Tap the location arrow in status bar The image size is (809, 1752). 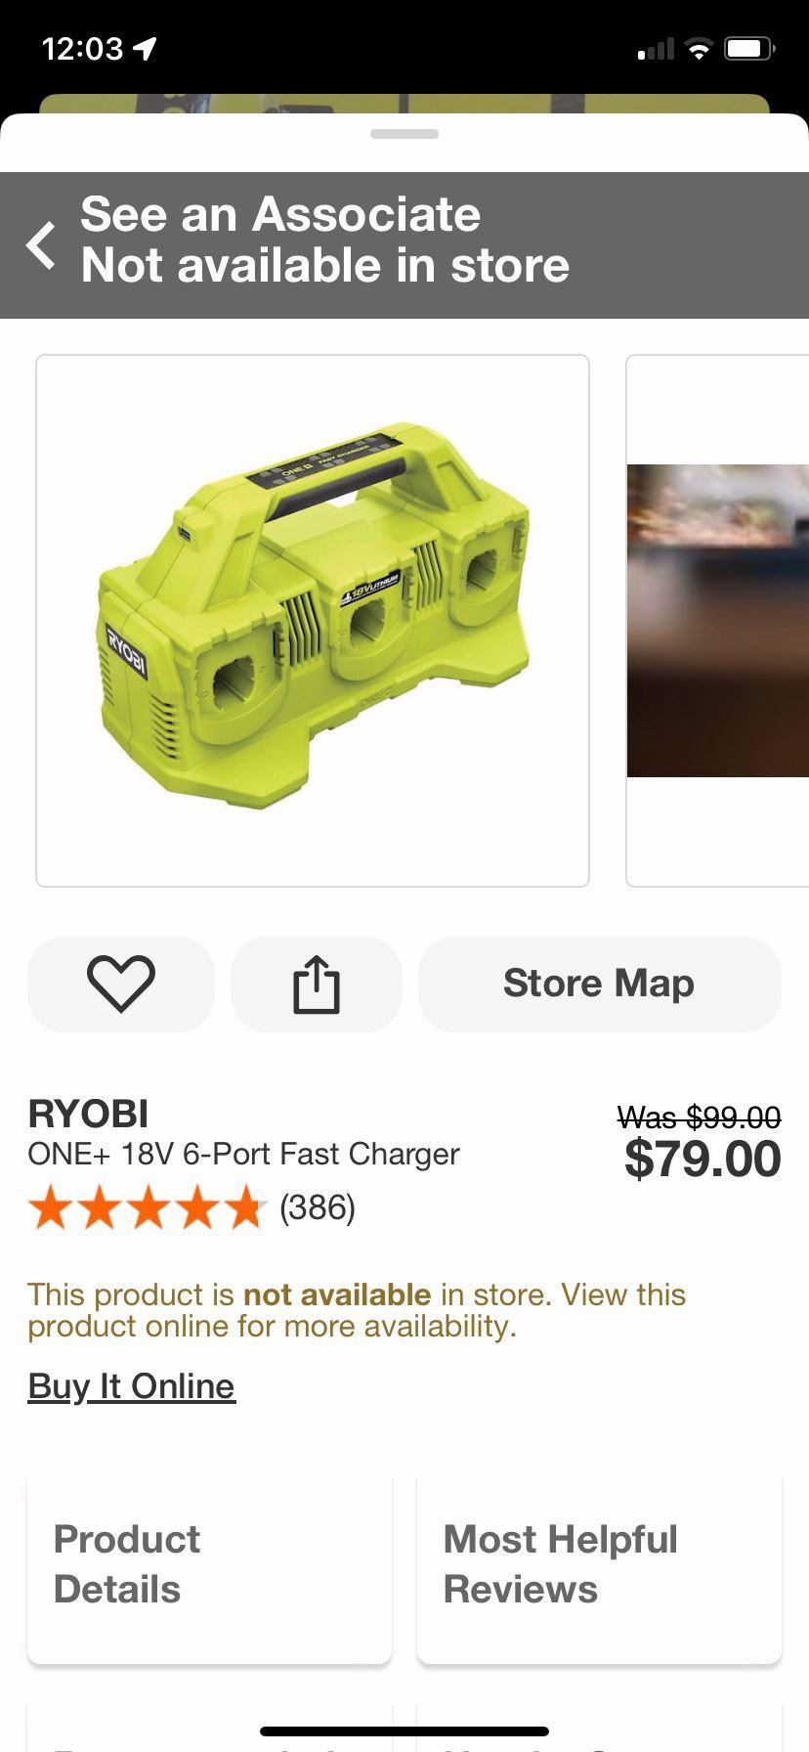(146, 48)
